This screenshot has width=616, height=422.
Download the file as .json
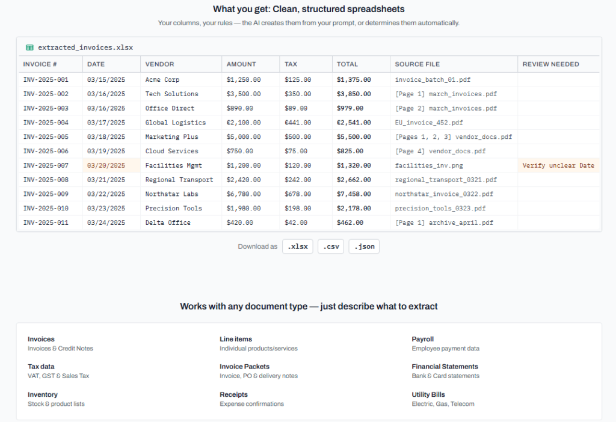[x=364, y=246]
